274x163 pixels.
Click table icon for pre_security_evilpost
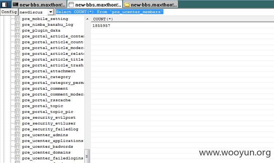17,118
